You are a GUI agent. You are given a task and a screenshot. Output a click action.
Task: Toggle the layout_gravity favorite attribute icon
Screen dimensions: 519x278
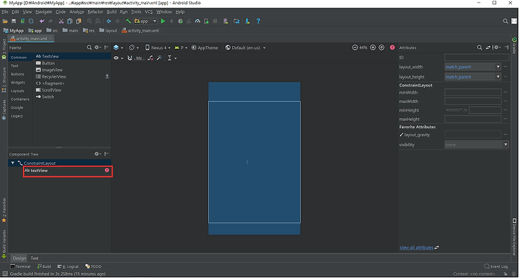pyautogui.click(x=402, y=135)
